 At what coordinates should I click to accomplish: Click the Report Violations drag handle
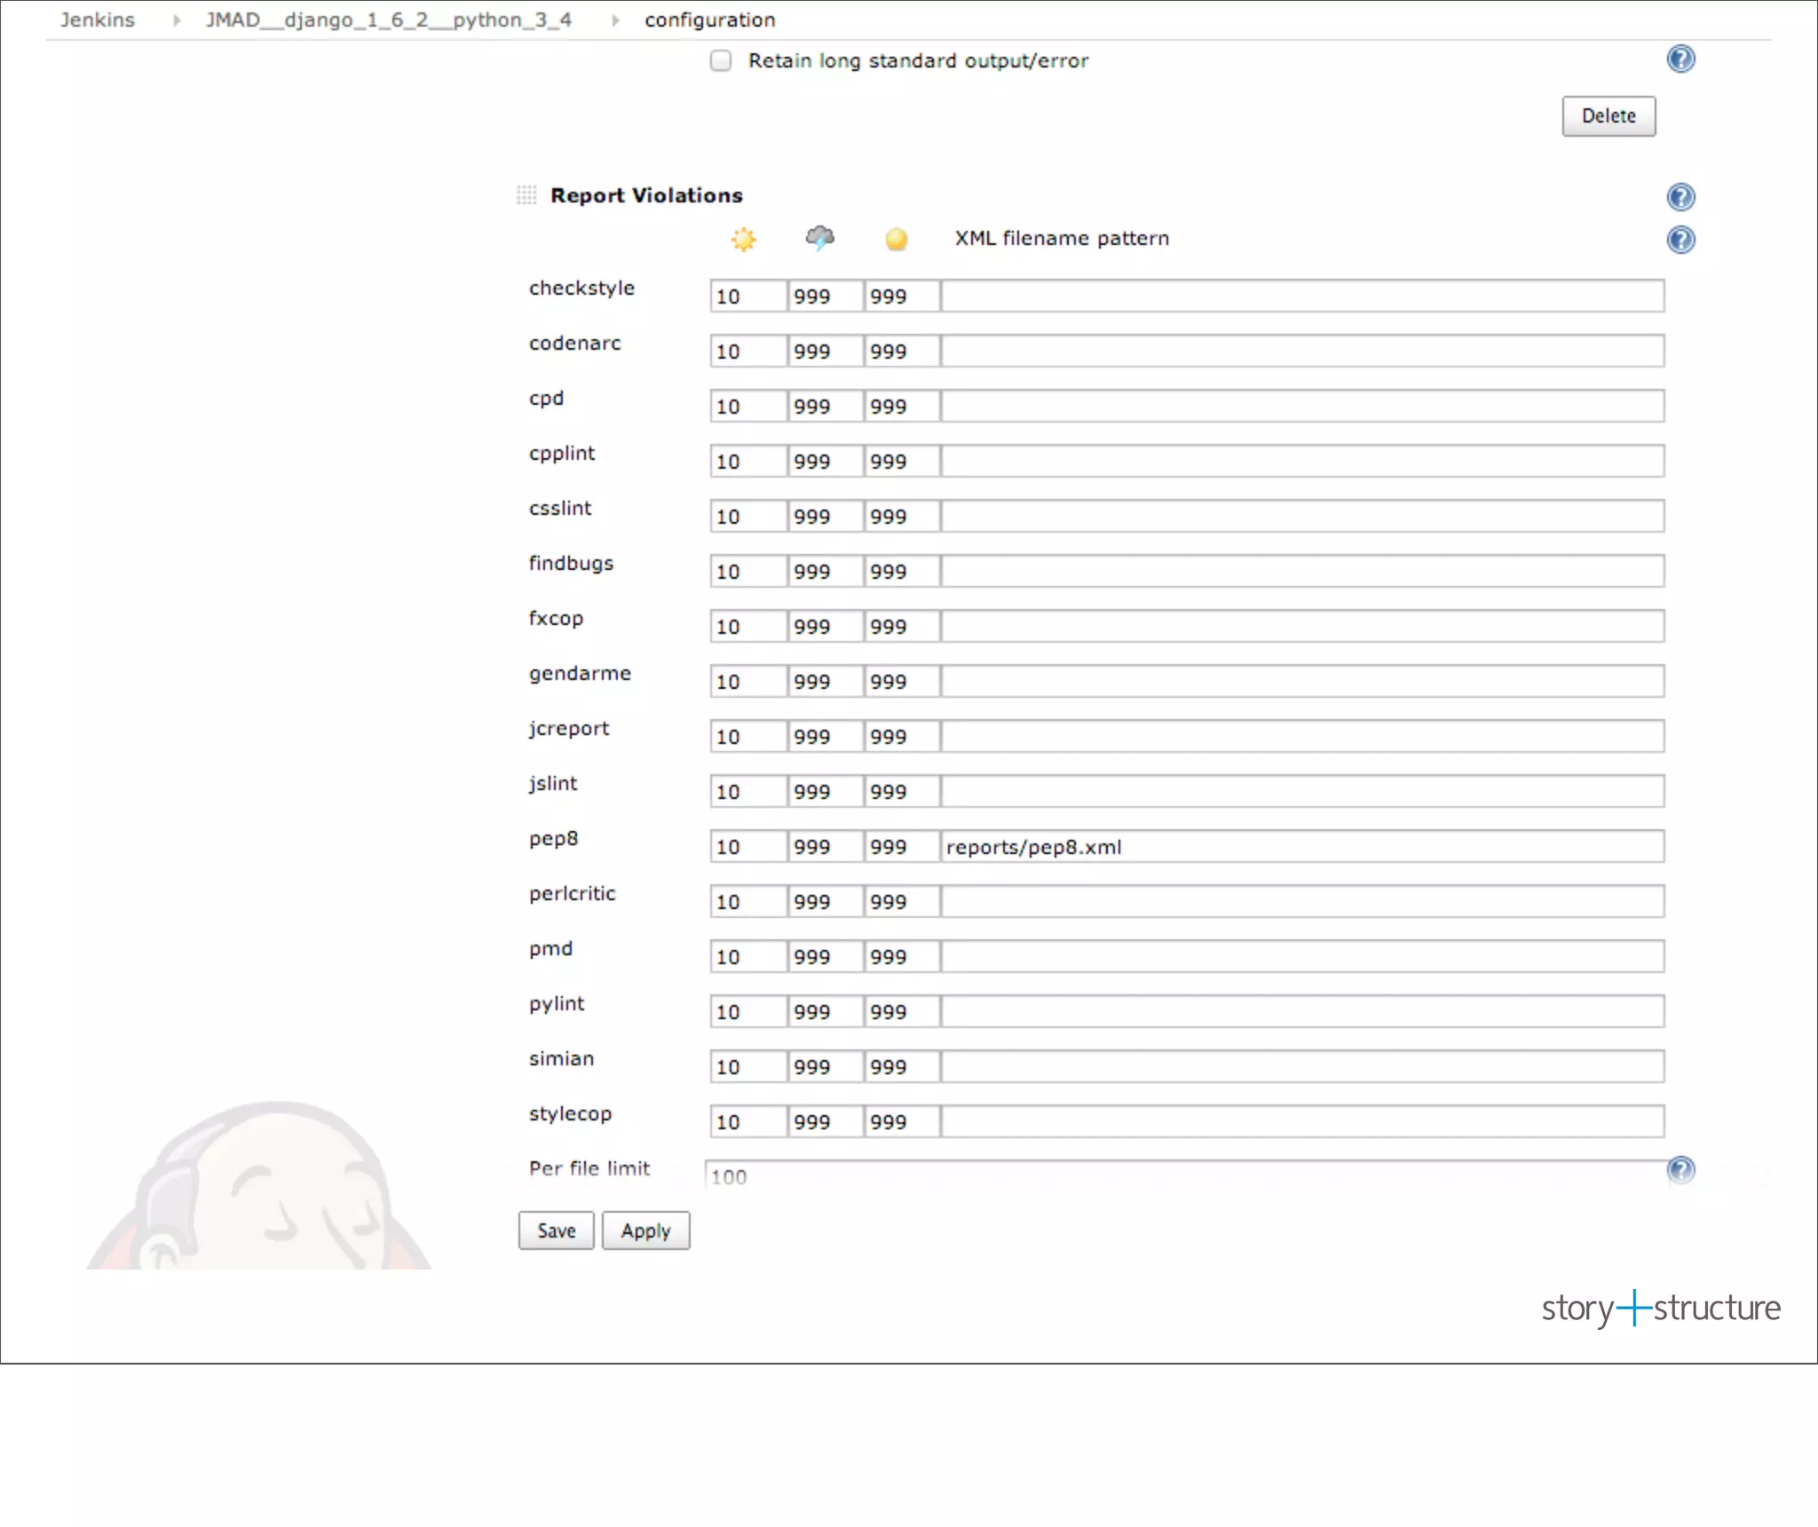click(526, 195)
